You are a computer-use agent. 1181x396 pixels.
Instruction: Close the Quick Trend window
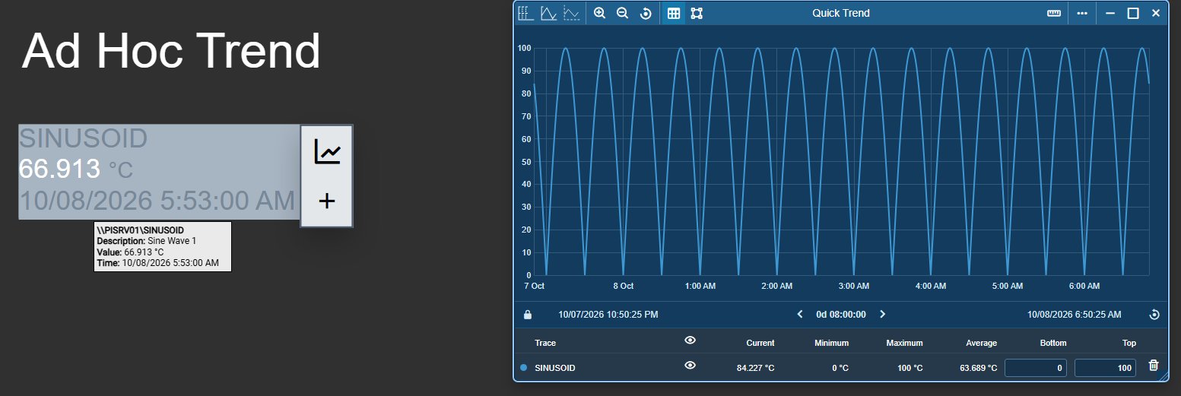1156,13
